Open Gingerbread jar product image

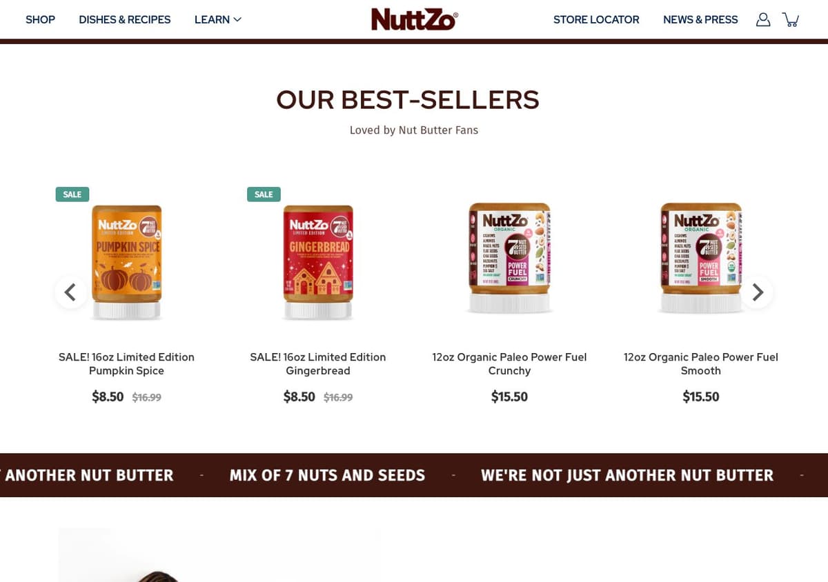click(318, 262)
